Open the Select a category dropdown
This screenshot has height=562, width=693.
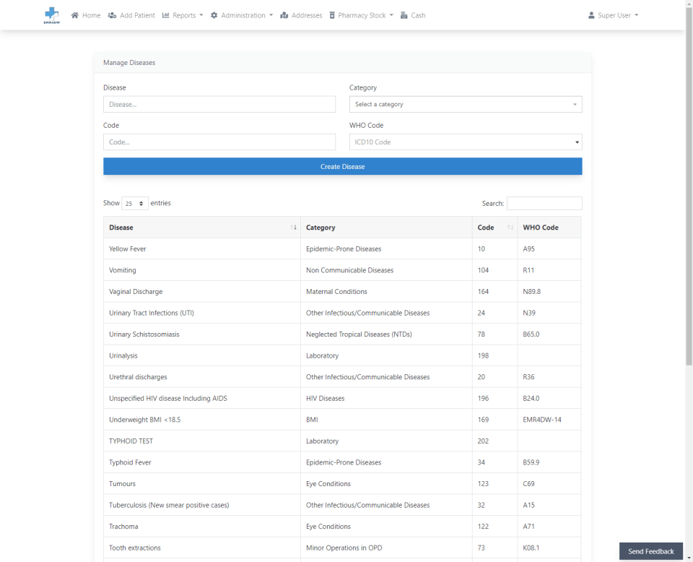[466, 104]
